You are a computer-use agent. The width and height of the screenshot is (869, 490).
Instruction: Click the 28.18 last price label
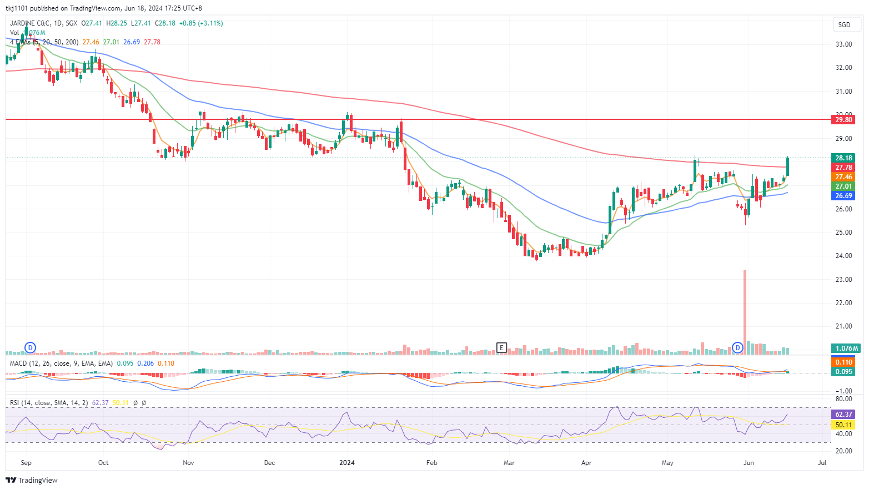point(843,158)
